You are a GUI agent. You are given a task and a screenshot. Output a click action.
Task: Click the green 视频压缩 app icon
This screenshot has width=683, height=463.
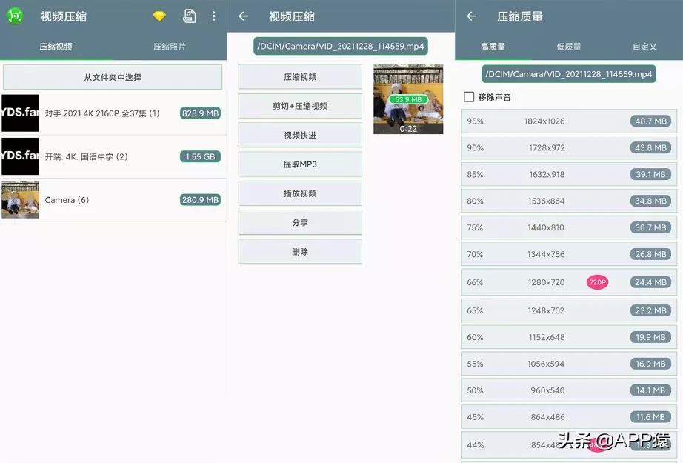pyautogui.click(x=16, y=15)
